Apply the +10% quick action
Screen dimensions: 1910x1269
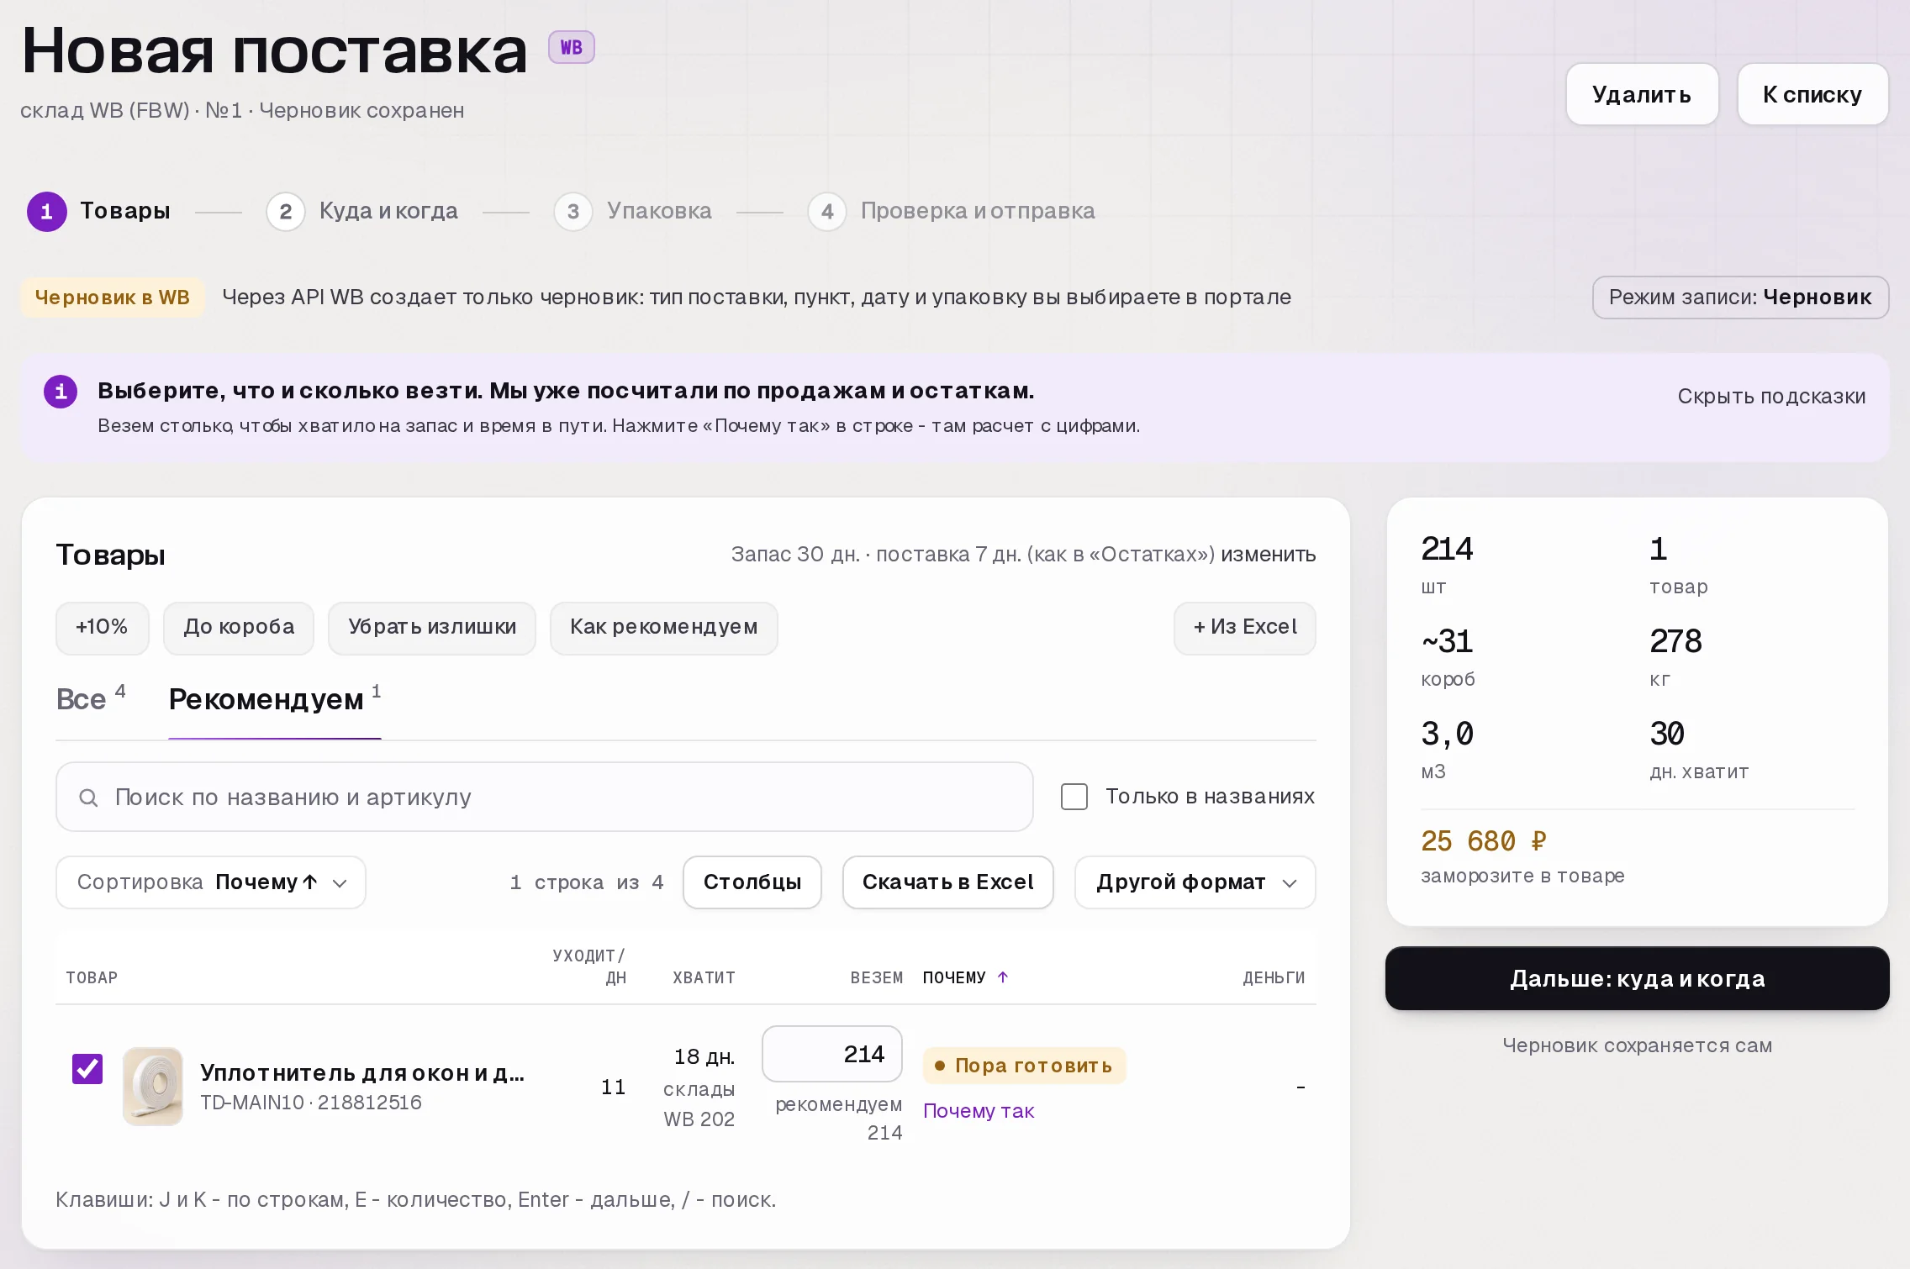(103, 628)
